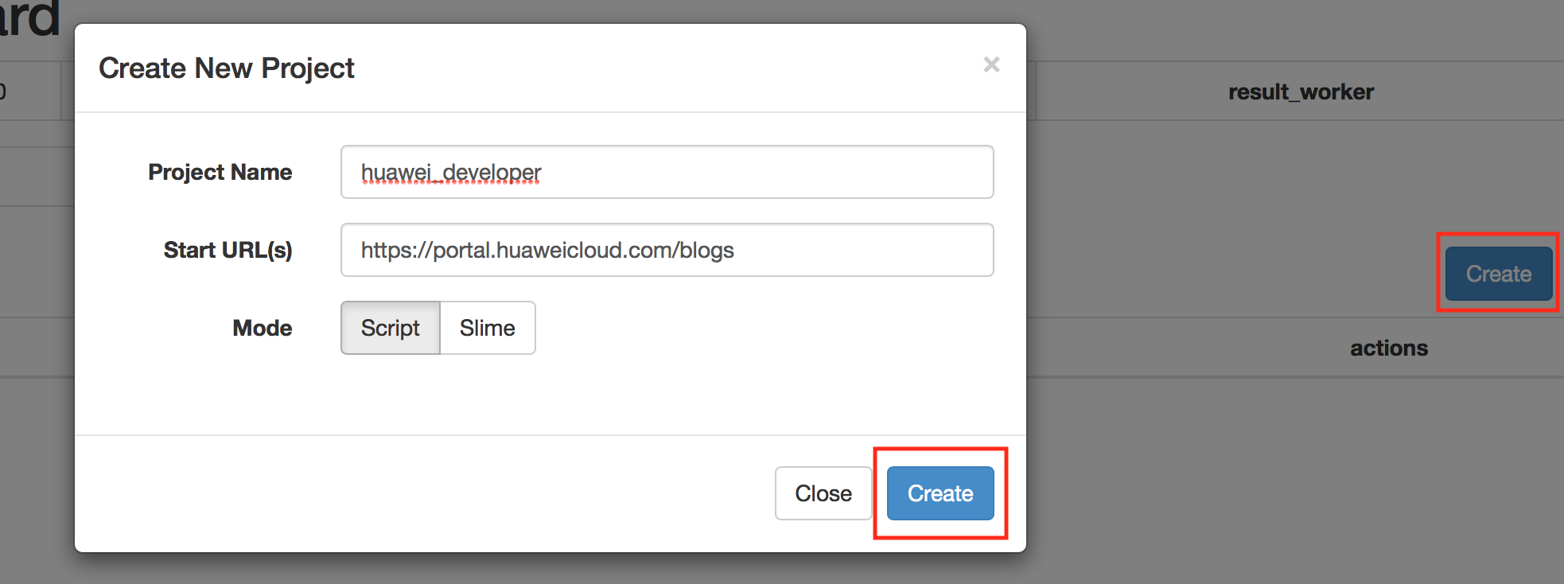Click Close to cancel project creation
This screenshot has height=584, width=1564.
[823, 493]
